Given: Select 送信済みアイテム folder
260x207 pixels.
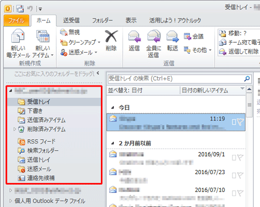Looking at the screenshot, I should pyautogui.click(x=42, y=120).
